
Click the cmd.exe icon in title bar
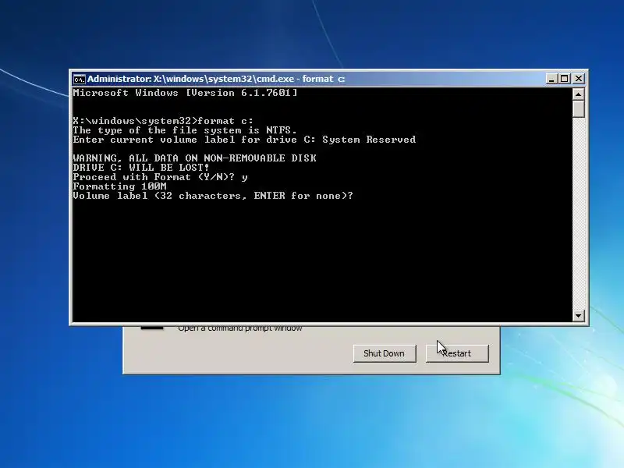[x=80, y=80]
